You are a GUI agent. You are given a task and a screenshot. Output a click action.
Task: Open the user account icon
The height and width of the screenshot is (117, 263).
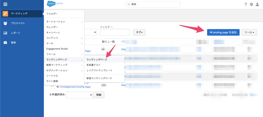pyautogui.click(x=257, y=5)
